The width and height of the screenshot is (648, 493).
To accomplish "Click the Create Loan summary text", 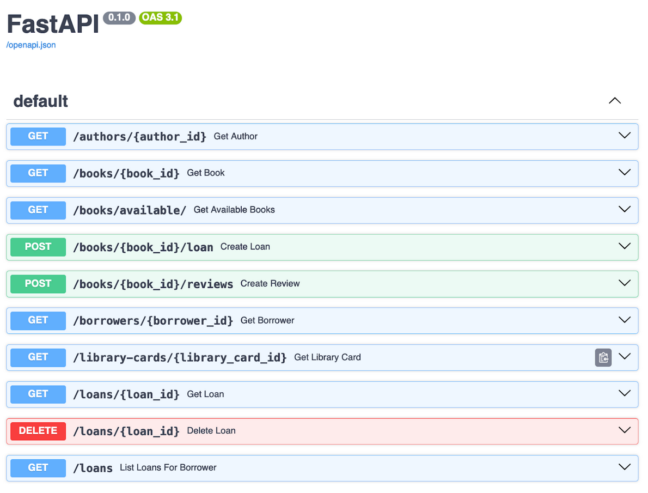I will (246, 246).
